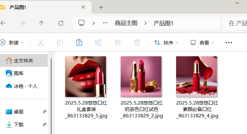Open the 排序 (Sort) dropdown
Viewport: 247px width, 134px height.
(x=166, y=43)
